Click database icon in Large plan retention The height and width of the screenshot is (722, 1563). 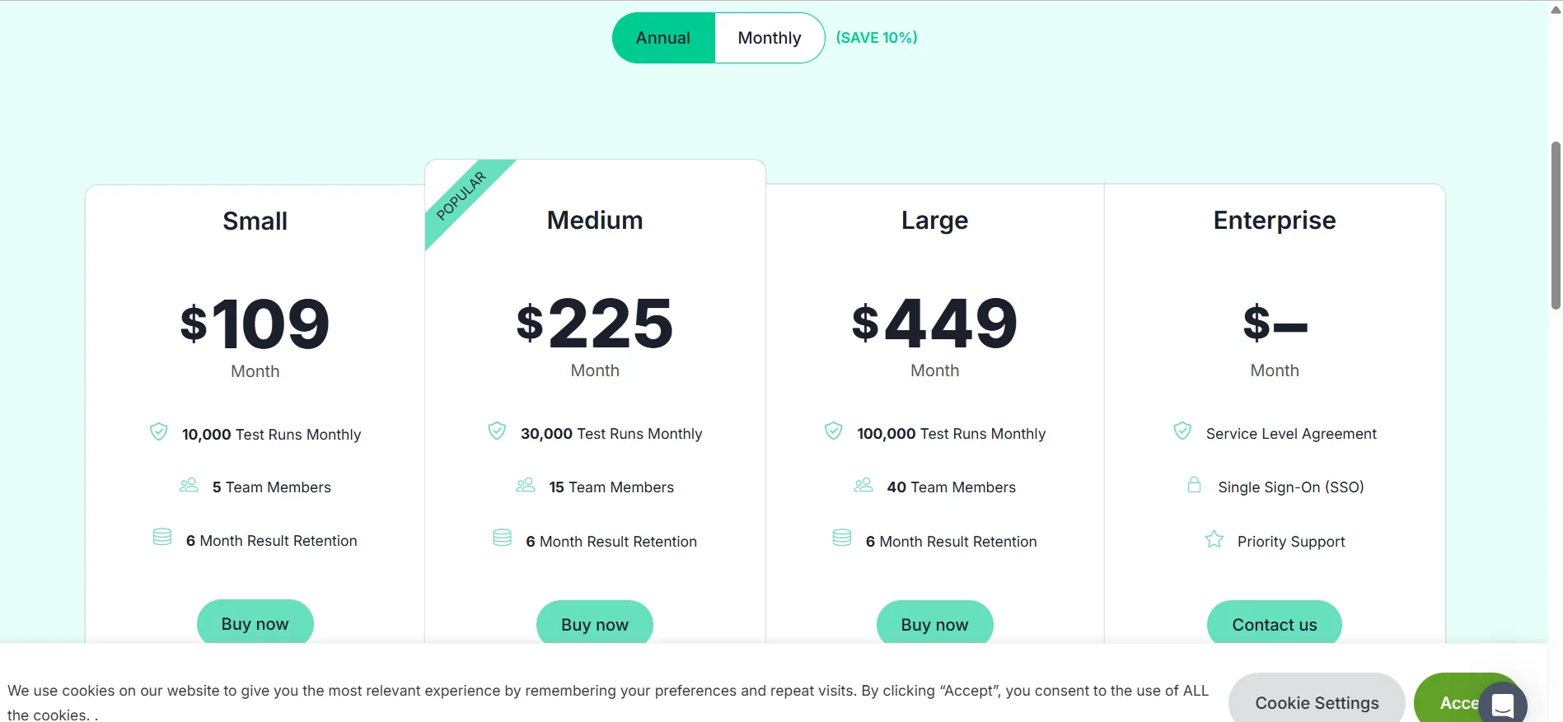click(841, 538)
